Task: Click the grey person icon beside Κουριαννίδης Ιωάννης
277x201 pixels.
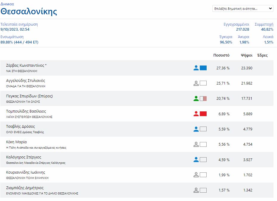Action: point(196,175)
